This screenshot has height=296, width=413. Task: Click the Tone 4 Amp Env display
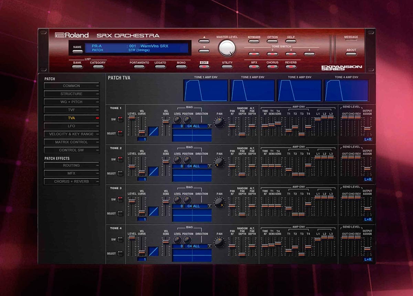(347, 91)
